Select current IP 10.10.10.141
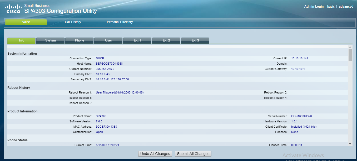357x161 pixels. tap(300, 58)
